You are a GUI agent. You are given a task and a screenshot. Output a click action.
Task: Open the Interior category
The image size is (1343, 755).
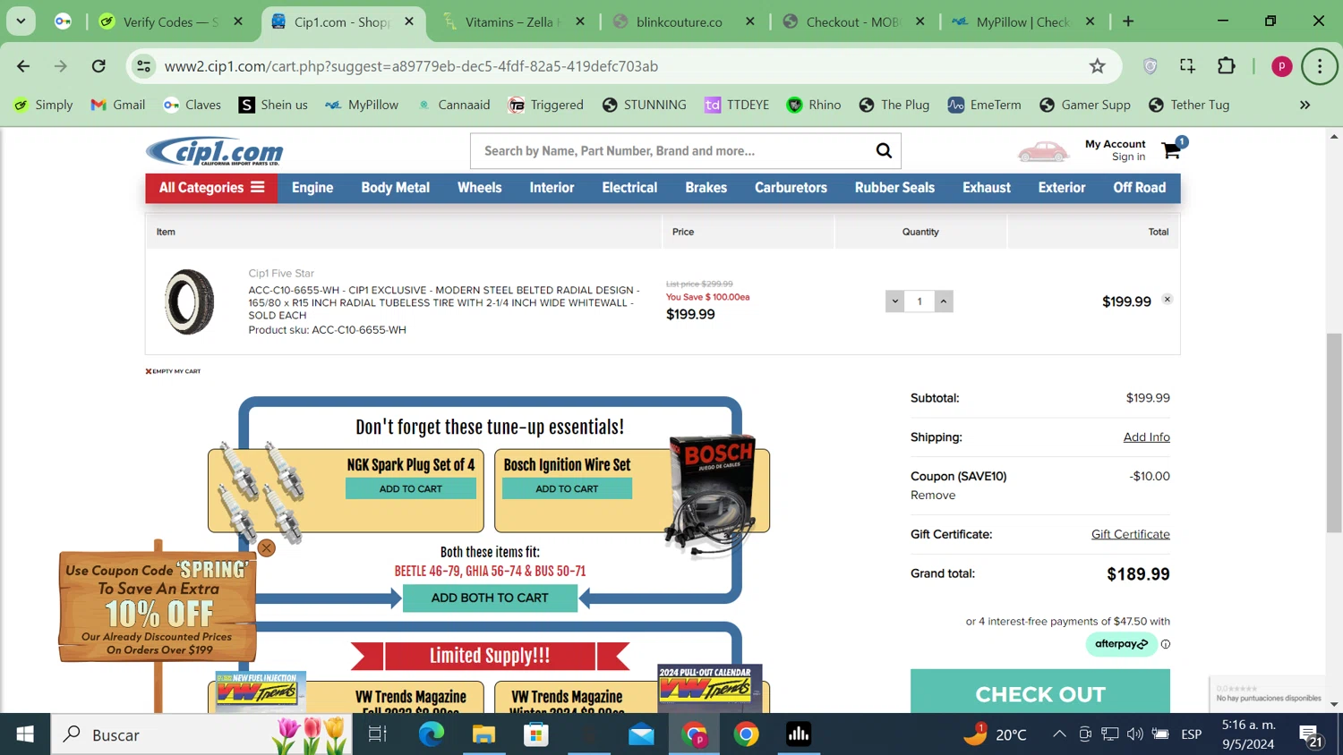[552, 188]
